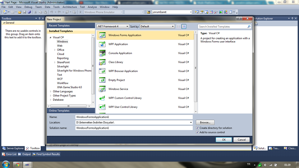Open the .NET Framework 4 dropdown
The height and width of the screenshot is (168, 299).
click(113, 26)
